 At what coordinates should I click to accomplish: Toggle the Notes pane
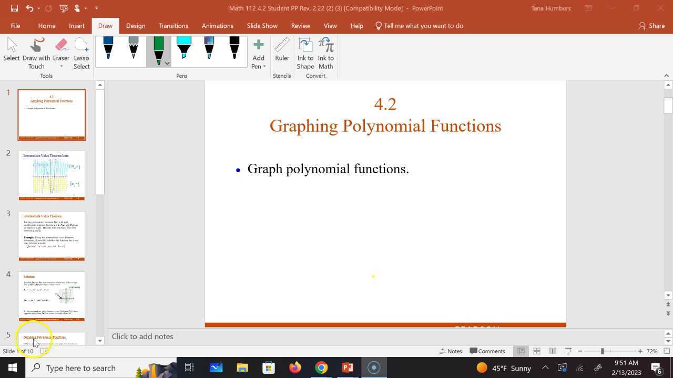451,351
